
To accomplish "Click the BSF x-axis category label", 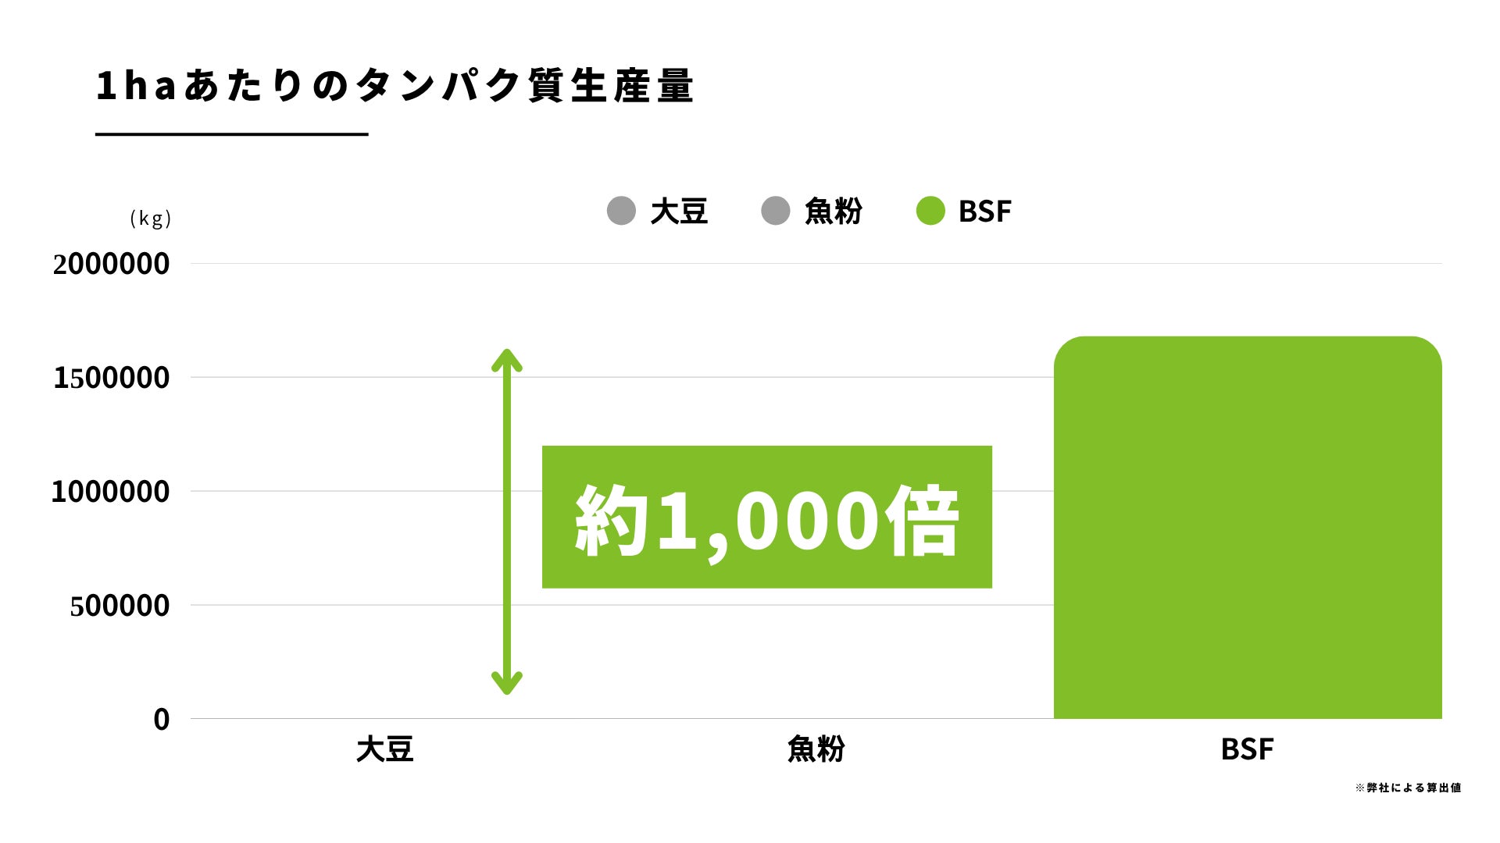I will [1247, 749].
